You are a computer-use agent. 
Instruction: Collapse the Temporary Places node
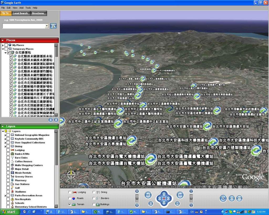click(3, 49)
